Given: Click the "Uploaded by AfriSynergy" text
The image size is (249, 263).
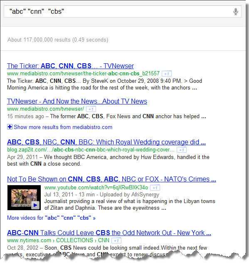Looking at the screenshot, I should click(x=129, y=195).
